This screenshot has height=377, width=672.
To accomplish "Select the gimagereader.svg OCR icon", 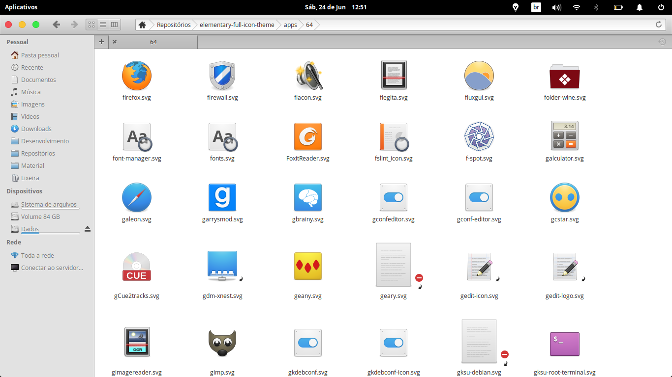I will 137,342.
